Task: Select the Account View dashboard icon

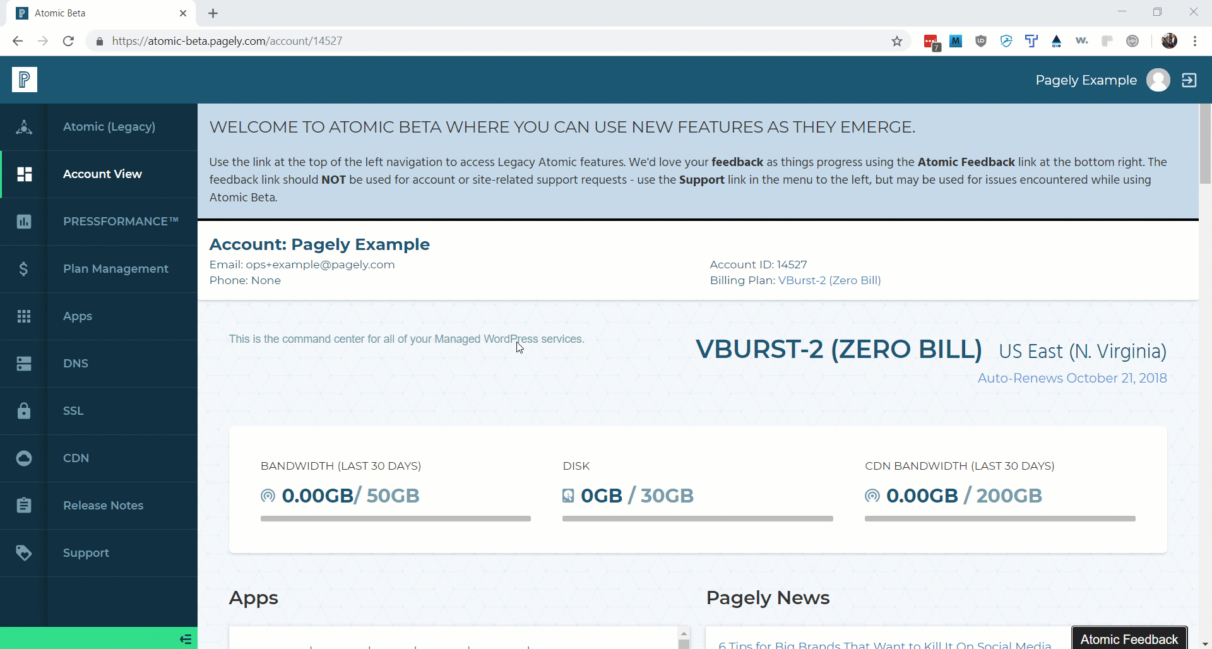Action: 24,174
